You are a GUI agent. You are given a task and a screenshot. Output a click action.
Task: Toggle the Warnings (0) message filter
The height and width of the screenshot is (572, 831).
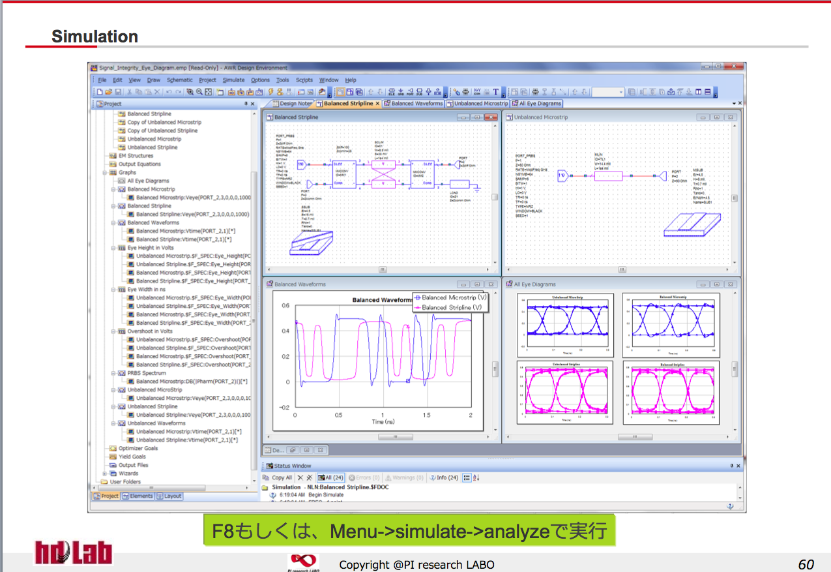click(404, 478)
